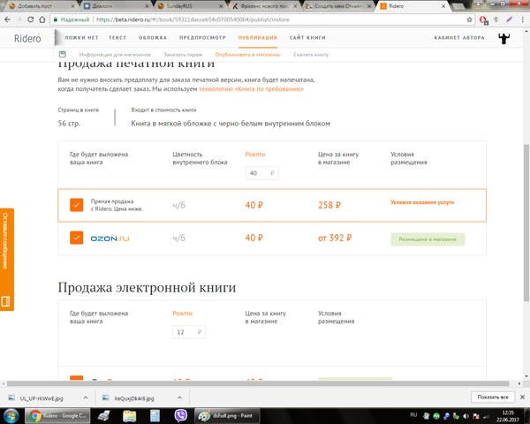Click the vertical page scrollbar
530x424 pixels.
526,223
